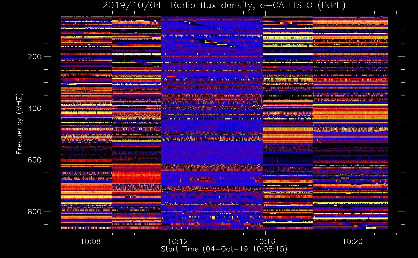Screen dimensions: 418x258
Task: Click the 'Frequency (MHZ)' axis label
Action: tap(19, 124)
